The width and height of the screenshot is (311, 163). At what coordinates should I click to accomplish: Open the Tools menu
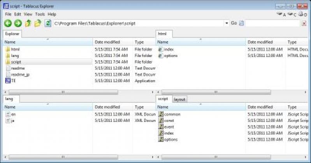point(40,14)
